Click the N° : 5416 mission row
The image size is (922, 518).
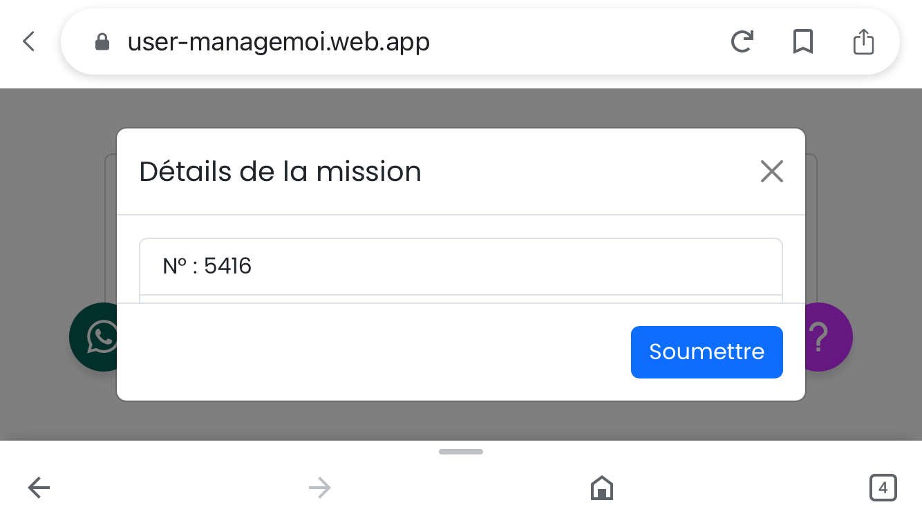coord(460,267)
